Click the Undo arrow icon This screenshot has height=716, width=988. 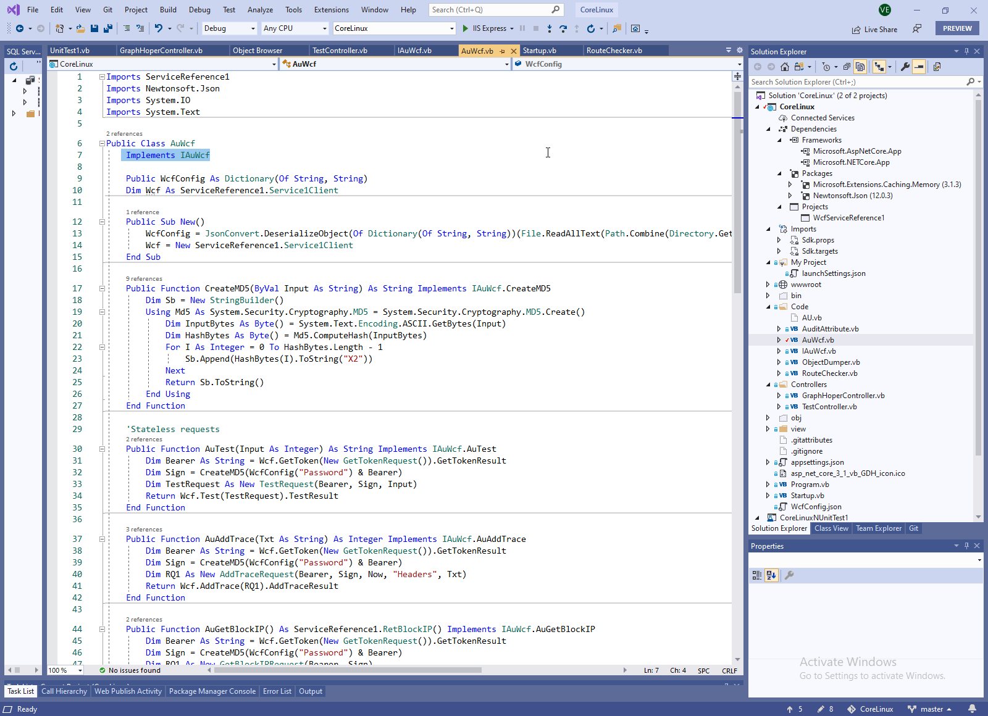click(159, 28)
